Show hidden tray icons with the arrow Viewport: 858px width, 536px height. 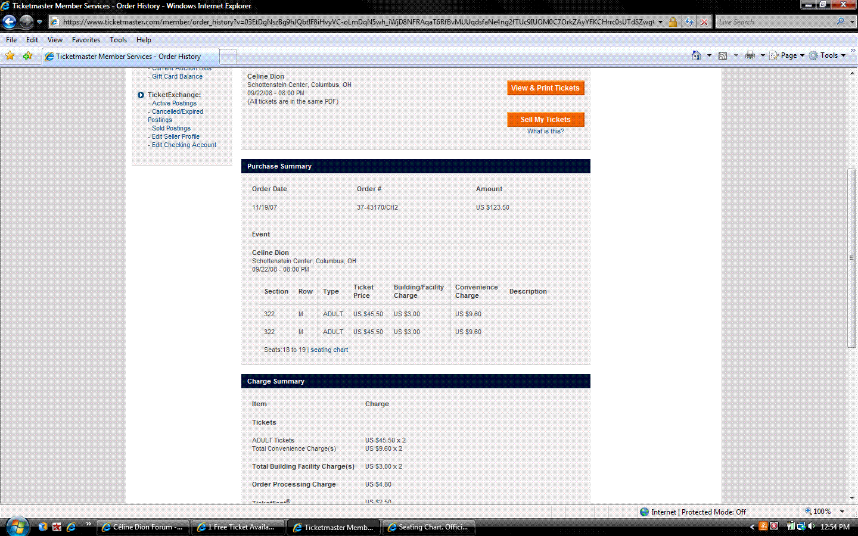(x=752, y=527)
